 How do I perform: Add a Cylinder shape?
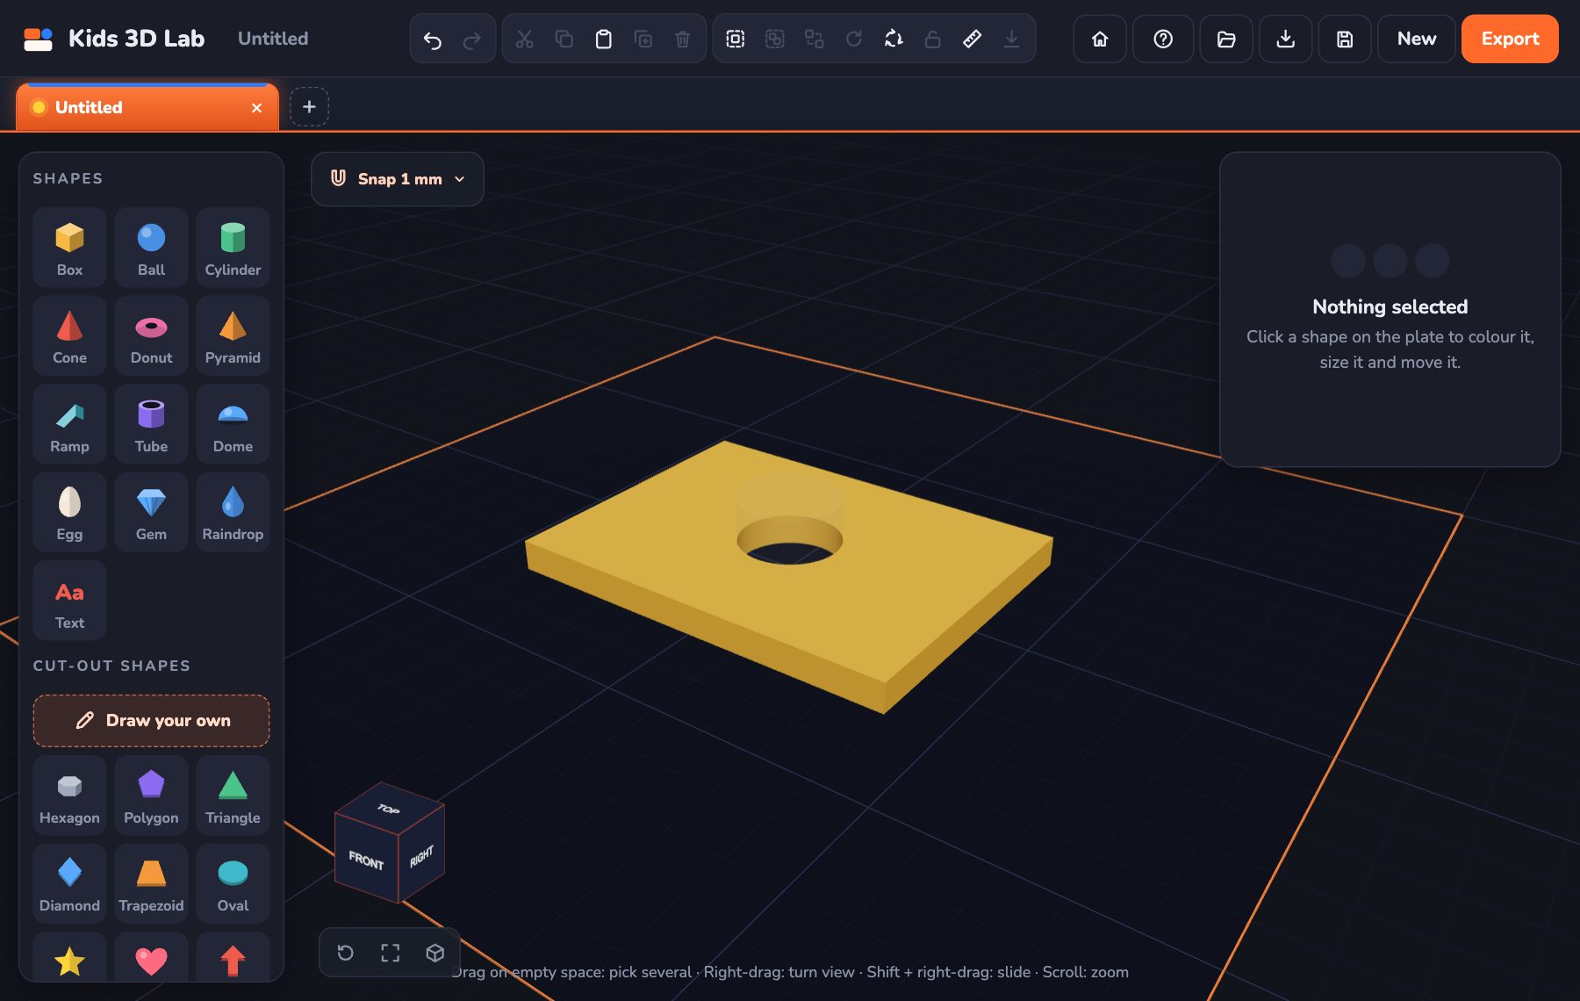click(233, 248)
